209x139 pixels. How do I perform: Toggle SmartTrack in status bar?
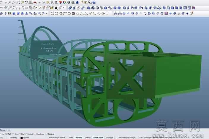(98, 138)
